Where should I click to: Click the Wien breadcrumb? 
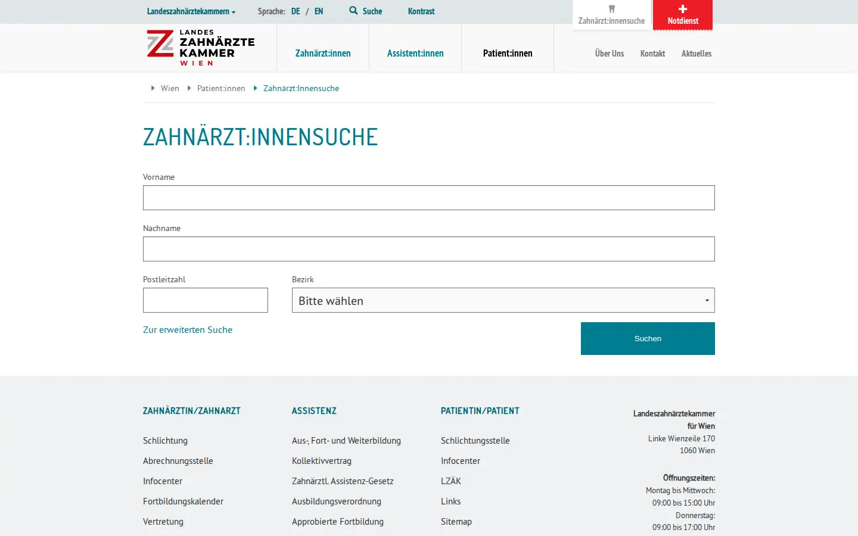tap(170, 88)
